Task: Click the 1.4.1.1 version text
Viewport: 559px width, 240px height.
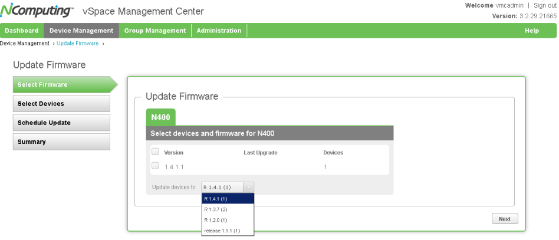Action: [x=174, y=167]
